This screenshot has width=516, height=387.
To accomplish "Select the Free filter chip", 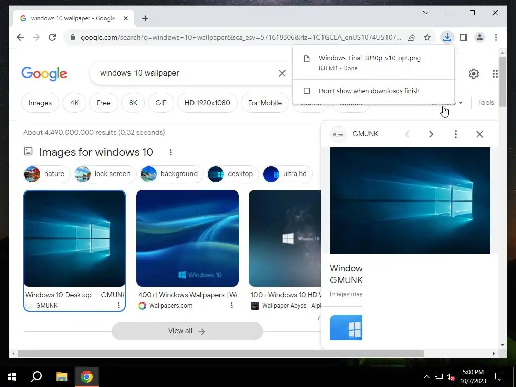I will (x=104, y=103).
